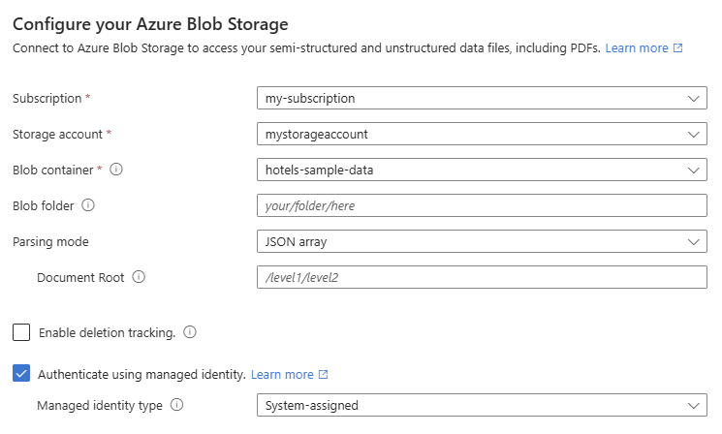Open the Managed identity type dropdown
This screenshot has width=722, height=434.
point(482,406)
